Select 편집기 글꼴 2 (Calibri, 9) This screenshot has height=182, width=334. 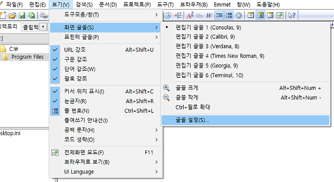245,37
